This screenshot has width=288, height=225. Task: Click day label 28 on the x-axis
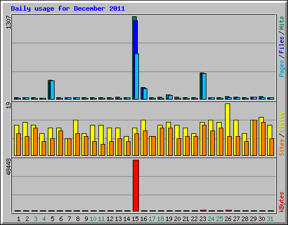(x=245, y=219)
